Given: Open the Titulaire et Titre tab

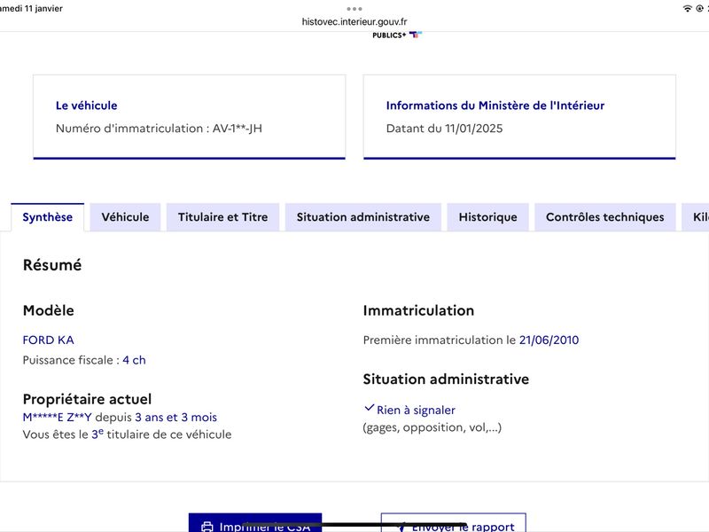Looking at the screenshot, I should [x=223, y=217].
